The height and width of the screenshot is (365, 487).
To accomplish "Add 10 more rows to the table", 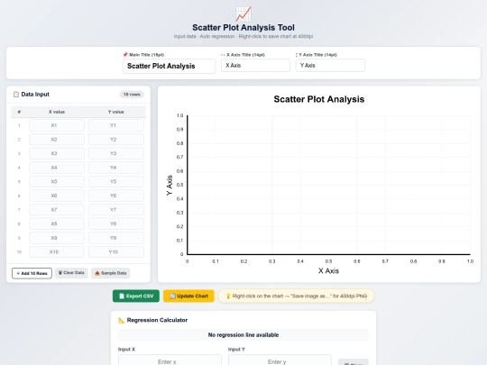I will pos(32,273).
